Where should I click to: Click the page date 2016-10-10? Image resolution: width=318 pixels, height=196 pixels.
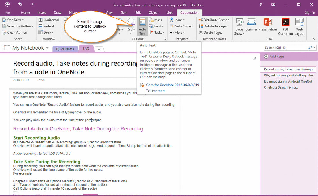point(21,80)
